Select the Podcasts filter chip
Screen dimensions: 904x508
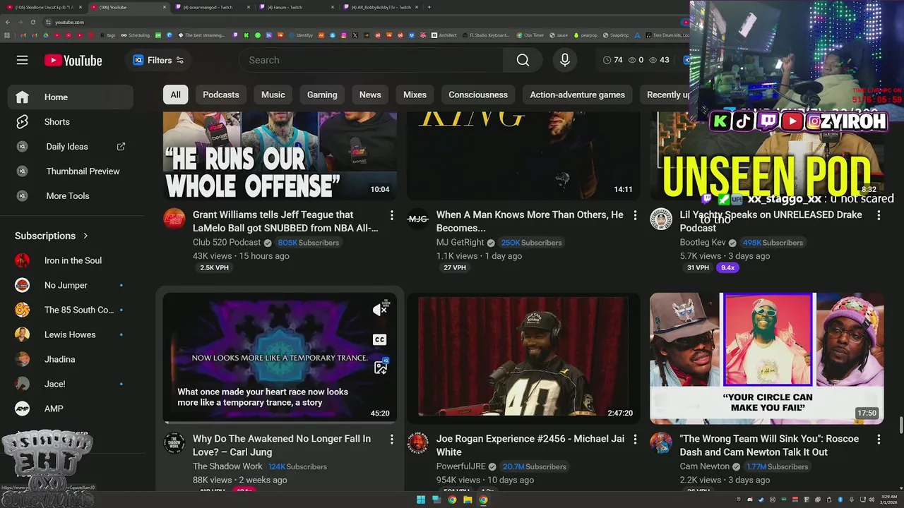pos(221,95)
